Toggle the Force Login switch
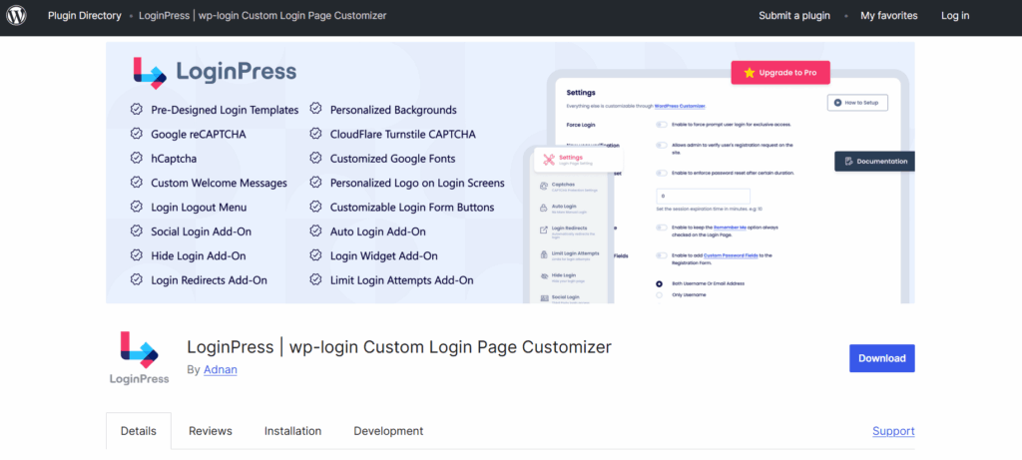The width and height of the screenshot is (1022, 460). pos(662,124)
